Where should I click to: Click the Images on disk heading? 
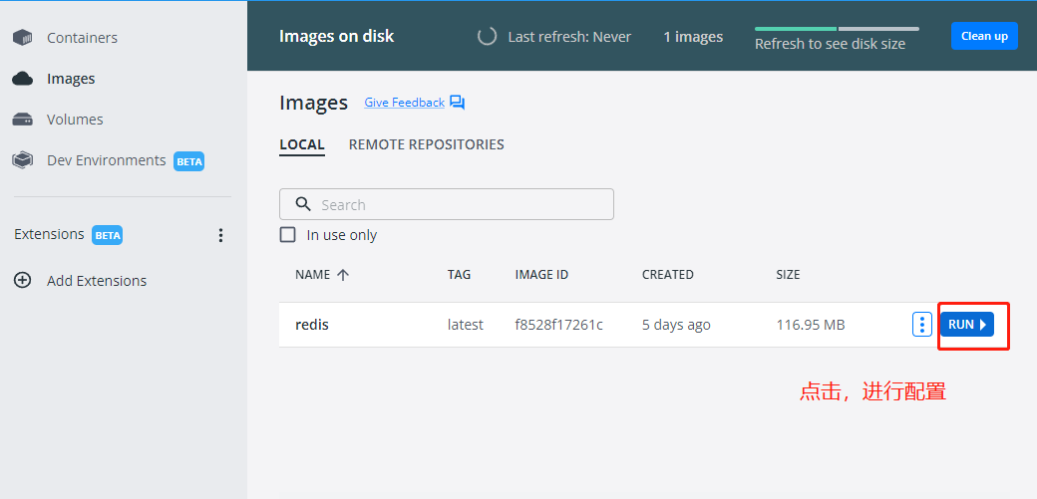tap(337, 36)
